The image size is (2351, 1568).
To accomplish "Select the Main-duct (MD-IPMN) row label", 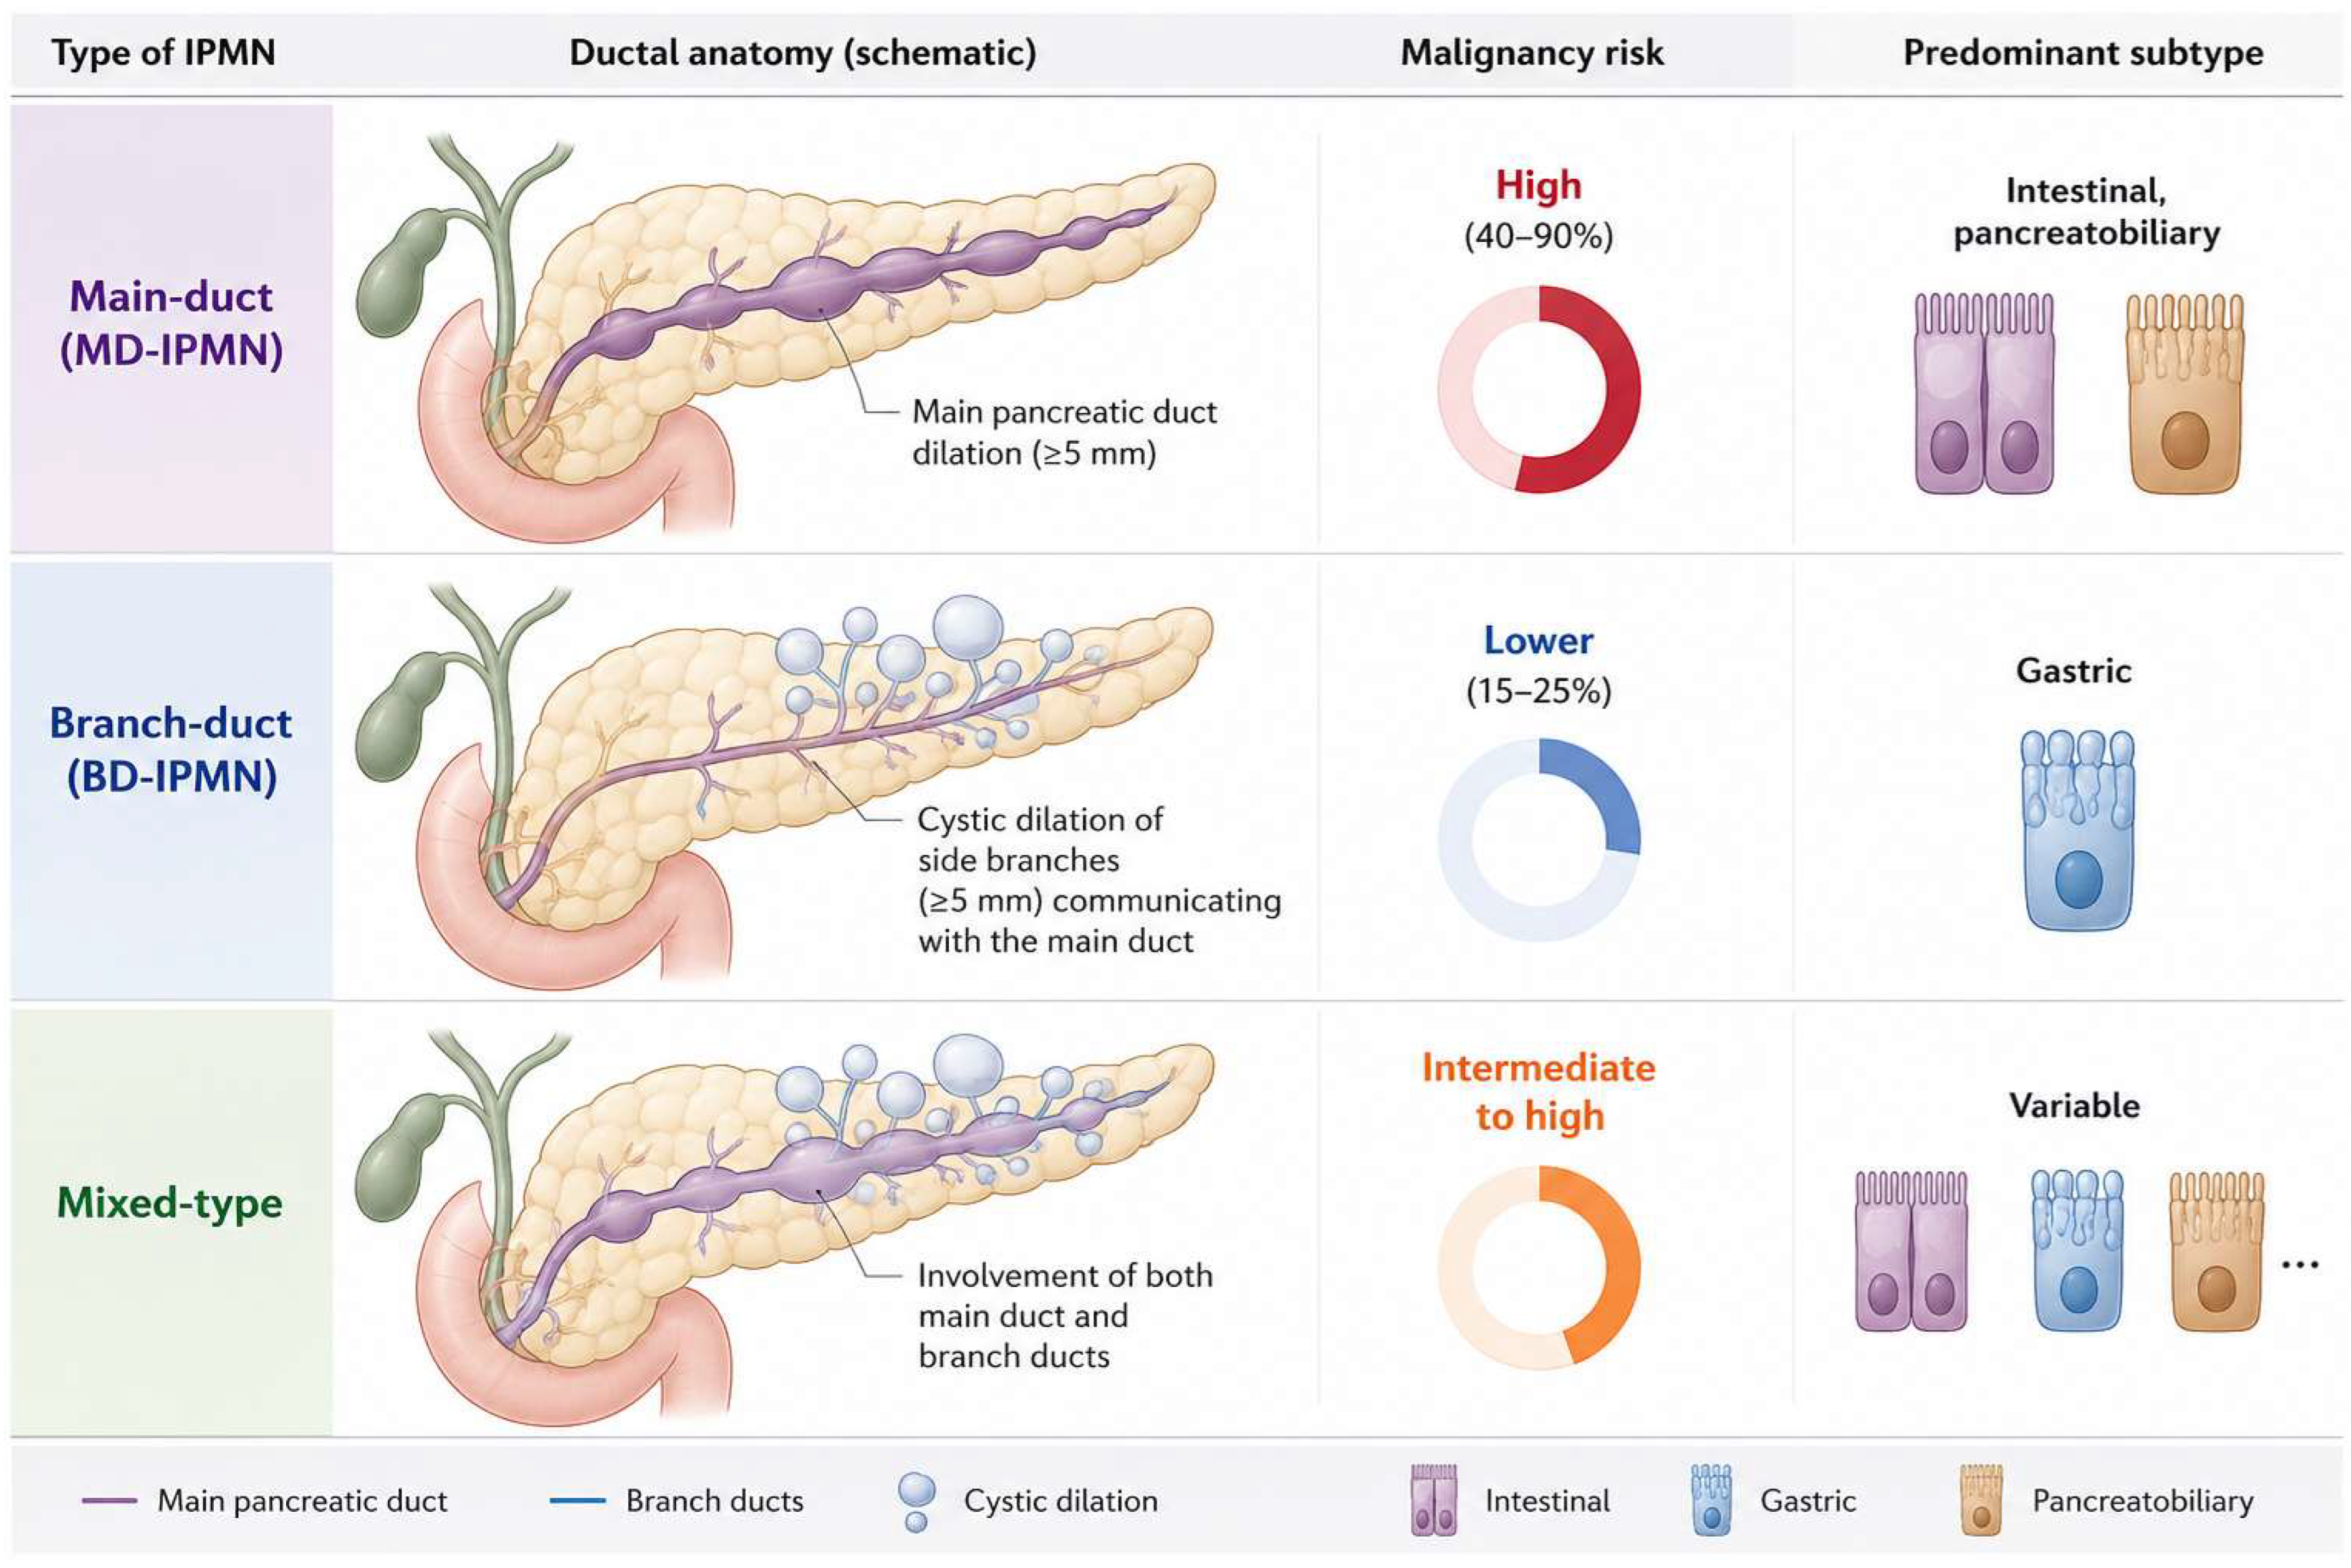I will tap(171, 323).
